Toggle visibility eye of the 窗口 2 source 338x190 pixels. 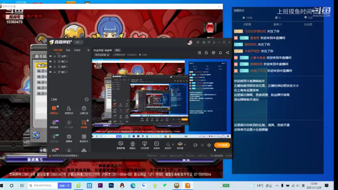click(50, 61)
